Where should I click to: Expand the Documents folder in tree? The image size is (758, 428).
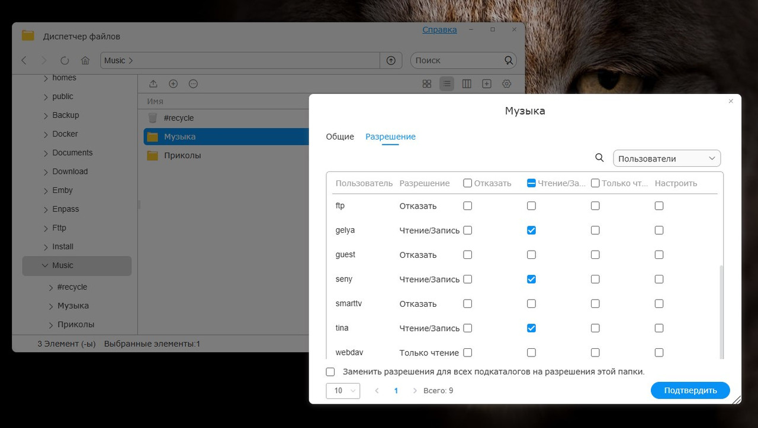click(46, 154)
